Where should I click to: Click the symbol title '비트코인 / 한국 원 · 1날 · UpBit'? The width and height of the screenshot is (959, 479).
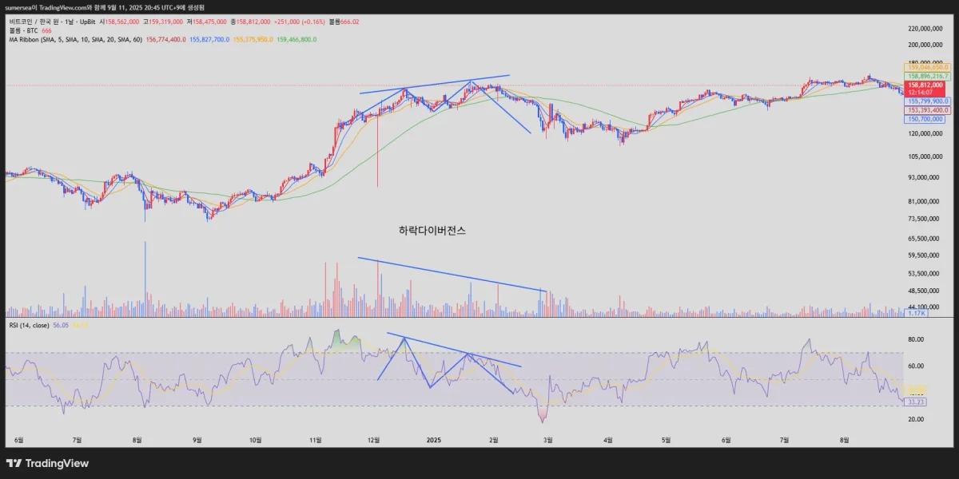pyautogui.click(x=52, y=22)
